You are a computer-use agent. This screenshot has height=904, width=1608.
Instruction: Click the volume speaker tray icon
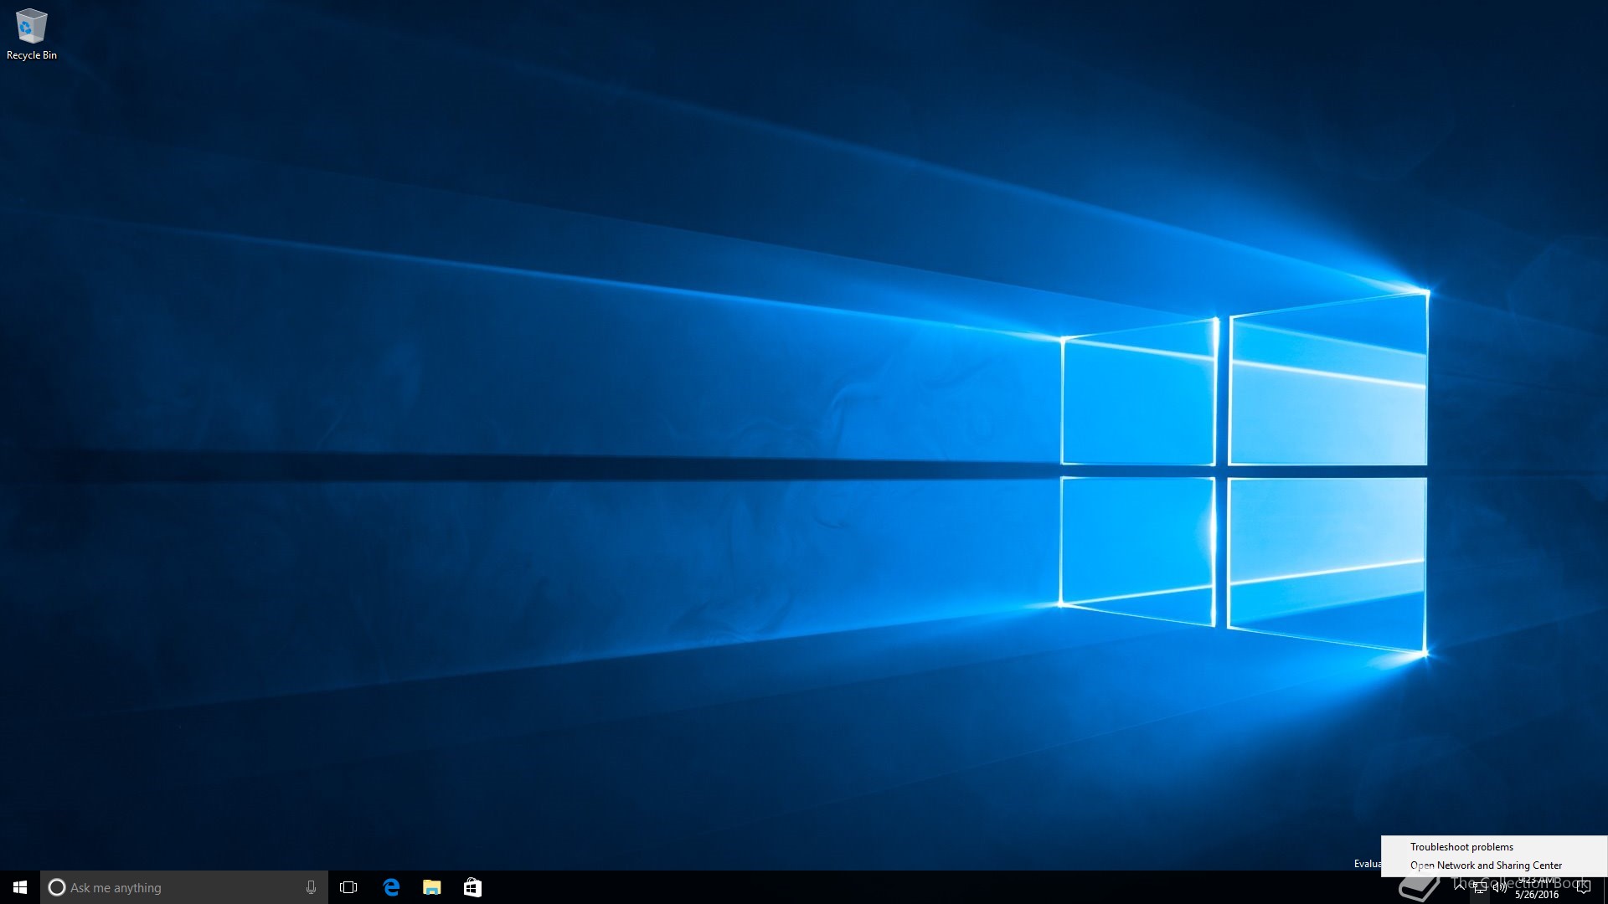tap(1500, 888)
